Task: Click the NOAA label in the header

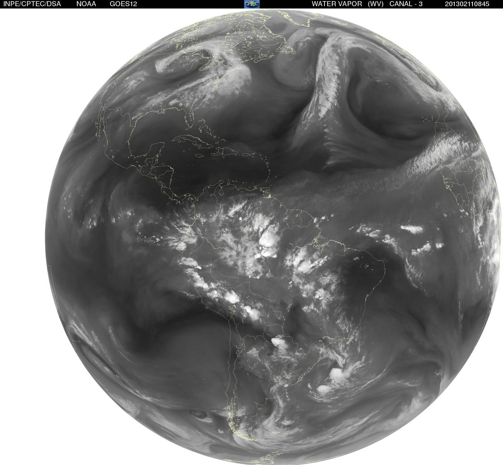Action: [86, 4]
